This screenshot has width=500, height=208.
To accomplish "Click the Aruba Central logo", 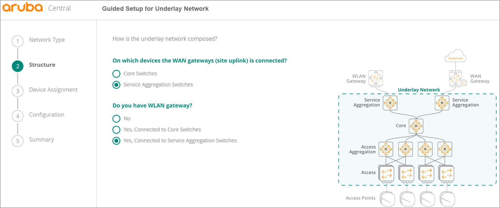I will tap(36, 8).
